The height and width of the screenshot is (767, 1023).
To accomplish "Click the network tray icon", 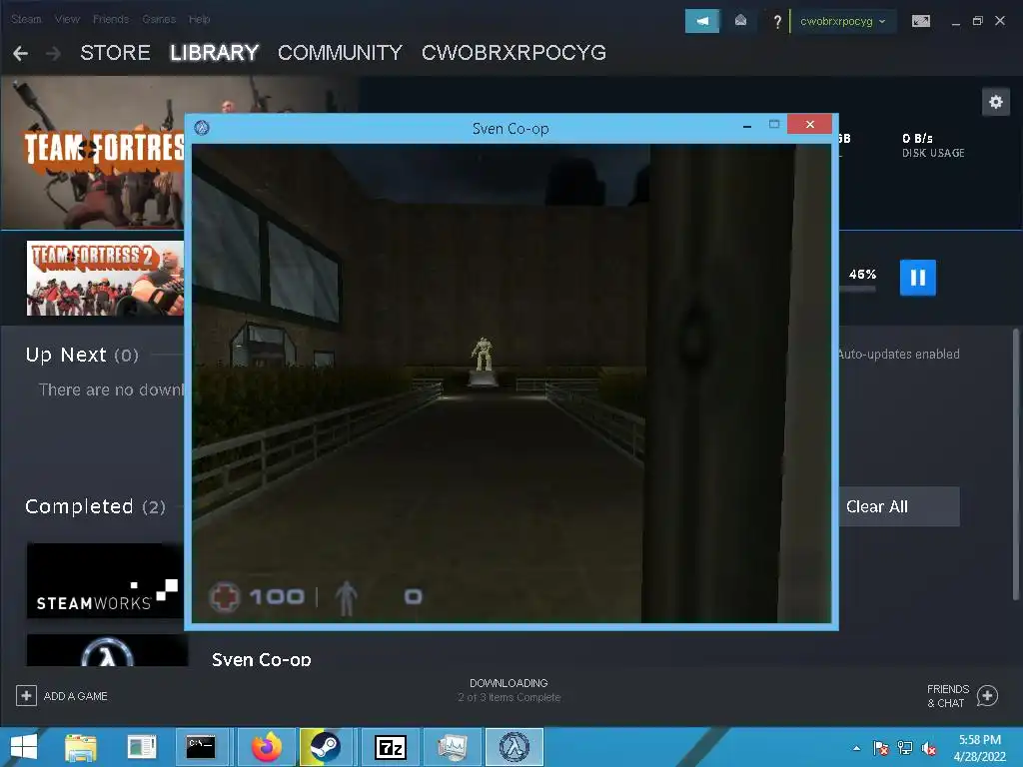I will [905, 748].
